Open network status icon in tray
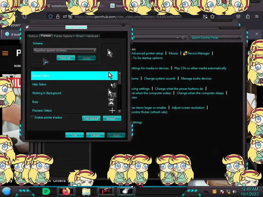Viewport: 263px width, 197px height. click(x=228, y=191)
